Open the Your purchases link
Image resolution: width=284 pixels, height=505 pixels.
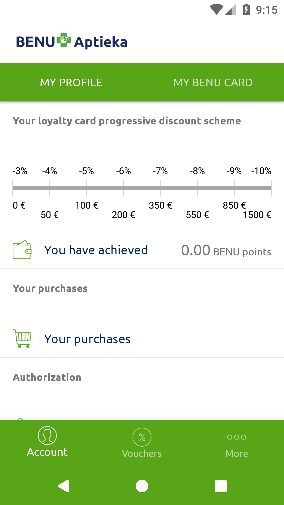87,339
